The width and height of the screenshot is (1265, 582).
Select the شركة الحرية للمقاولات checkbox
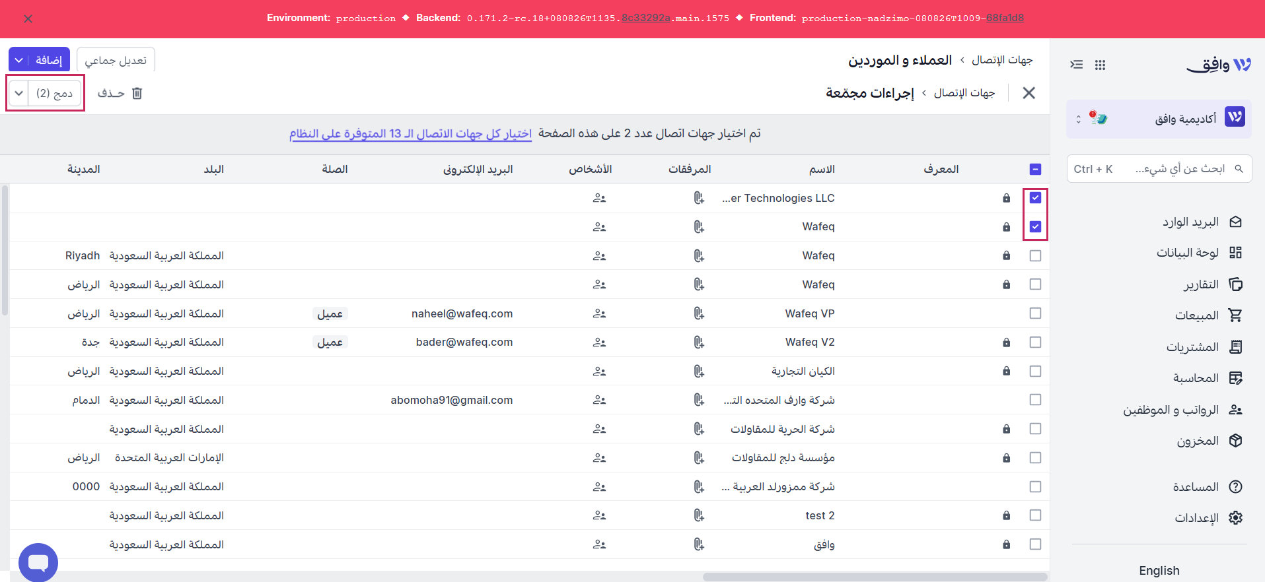click(1035, 429)
